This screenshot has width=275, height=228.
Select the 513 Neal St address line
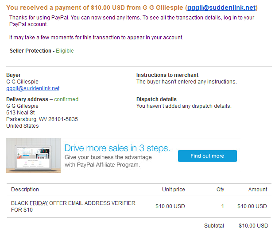pos(20,113)
